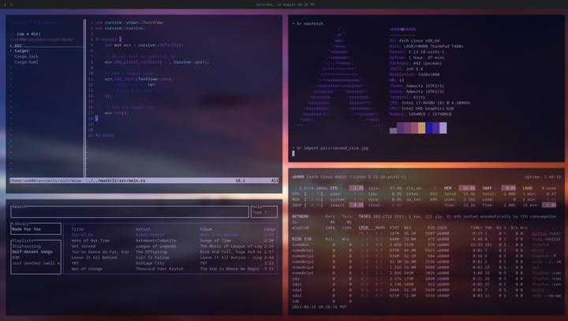Viewport: 568px width, 321px height.
Task: Click the glances timestamp at bottom
Action: pyautogui.click(x=319, y=307)
